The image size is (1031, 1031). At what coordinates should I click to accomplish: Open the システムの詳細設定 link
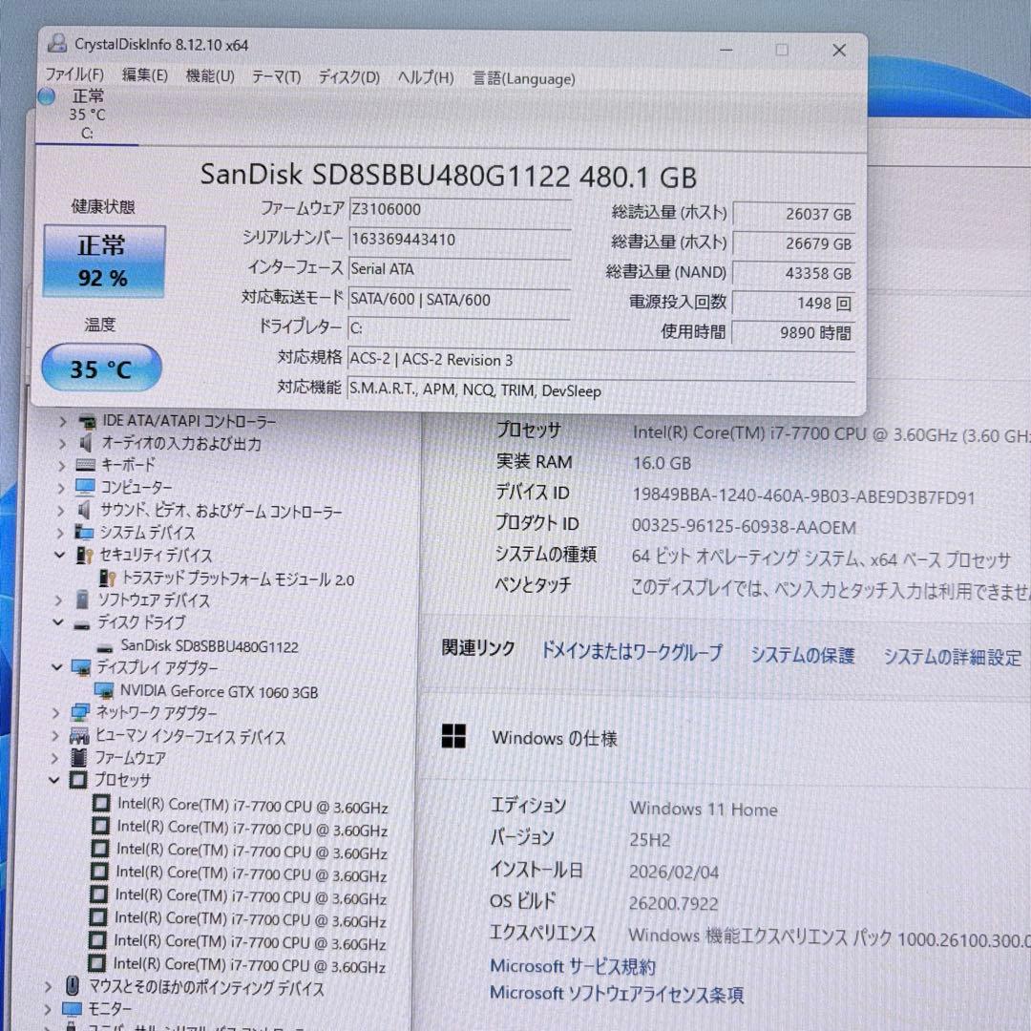coord(952,657)
